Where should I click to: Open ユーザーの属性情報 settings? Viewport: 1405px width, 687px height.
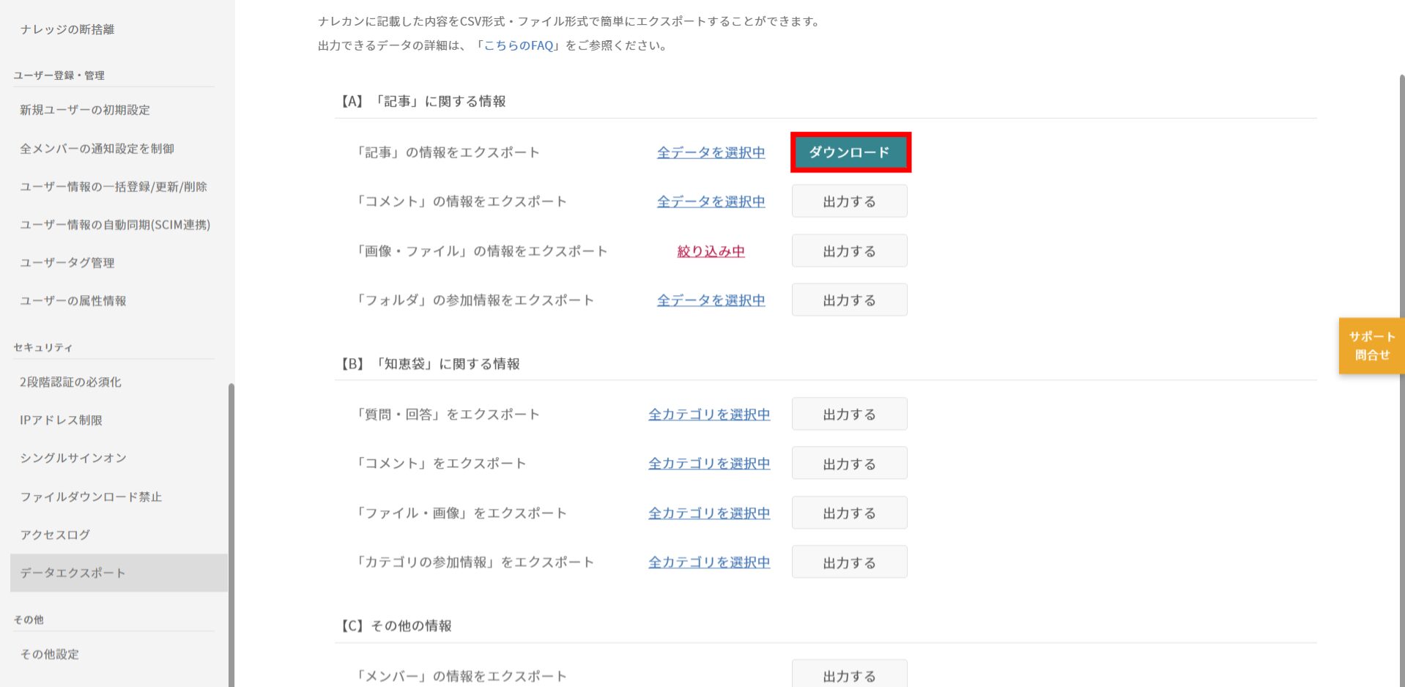click(73, 301)
